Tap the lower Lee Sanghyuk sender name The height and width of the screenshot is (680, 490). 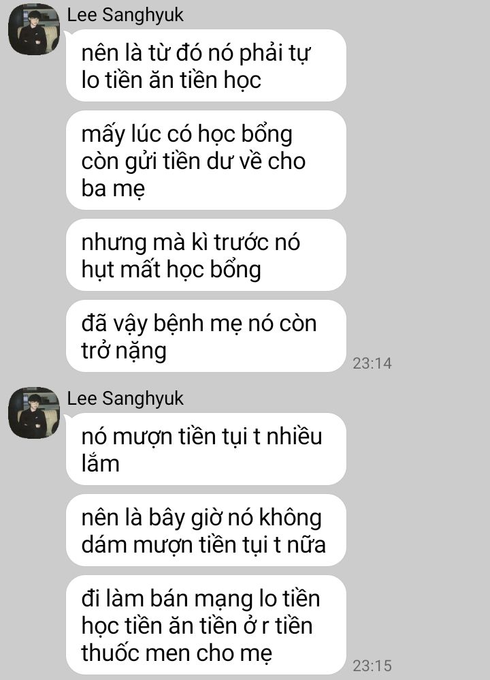125,398
